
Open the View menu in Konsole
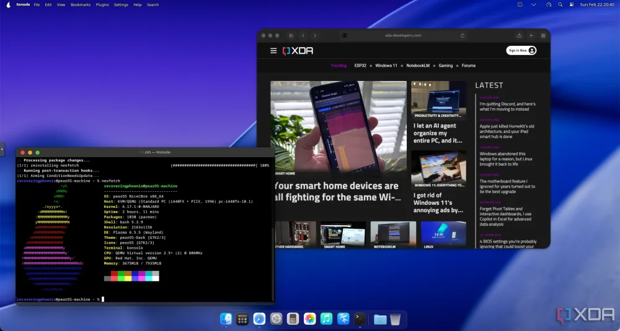pyautogui.click(x=61, y=5)
